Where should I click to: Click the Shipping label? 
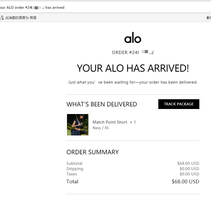click(x=75, y=169)
